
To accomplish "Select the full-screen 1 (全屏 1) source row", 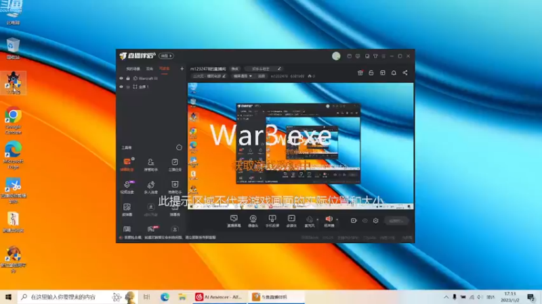I will click(151, 87).
